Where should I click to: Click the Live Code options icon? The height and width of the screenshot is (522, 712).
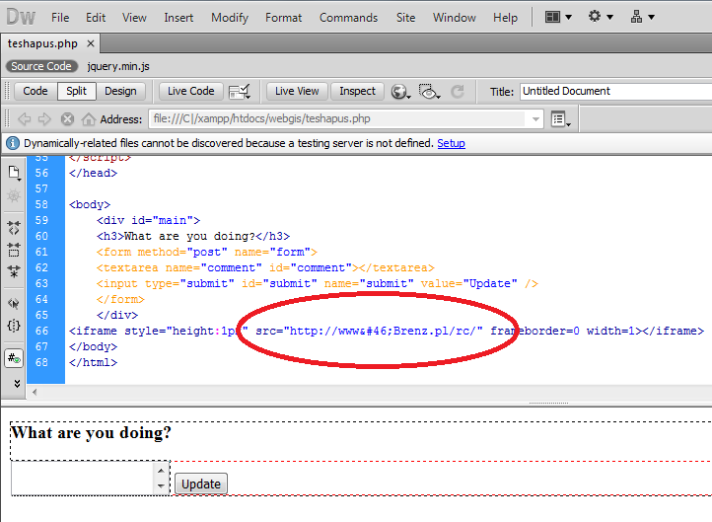click(240, 92)
